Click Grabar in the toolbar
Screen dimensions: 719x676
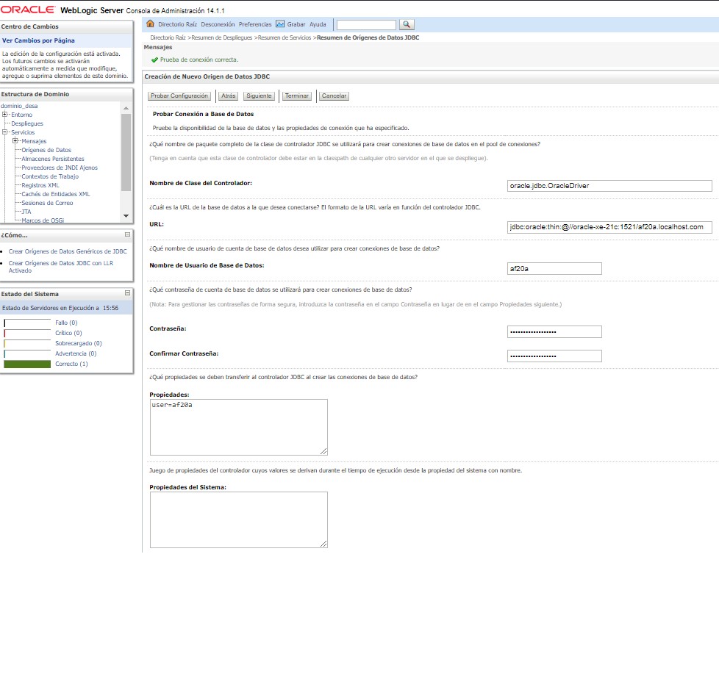pos(296,24)
